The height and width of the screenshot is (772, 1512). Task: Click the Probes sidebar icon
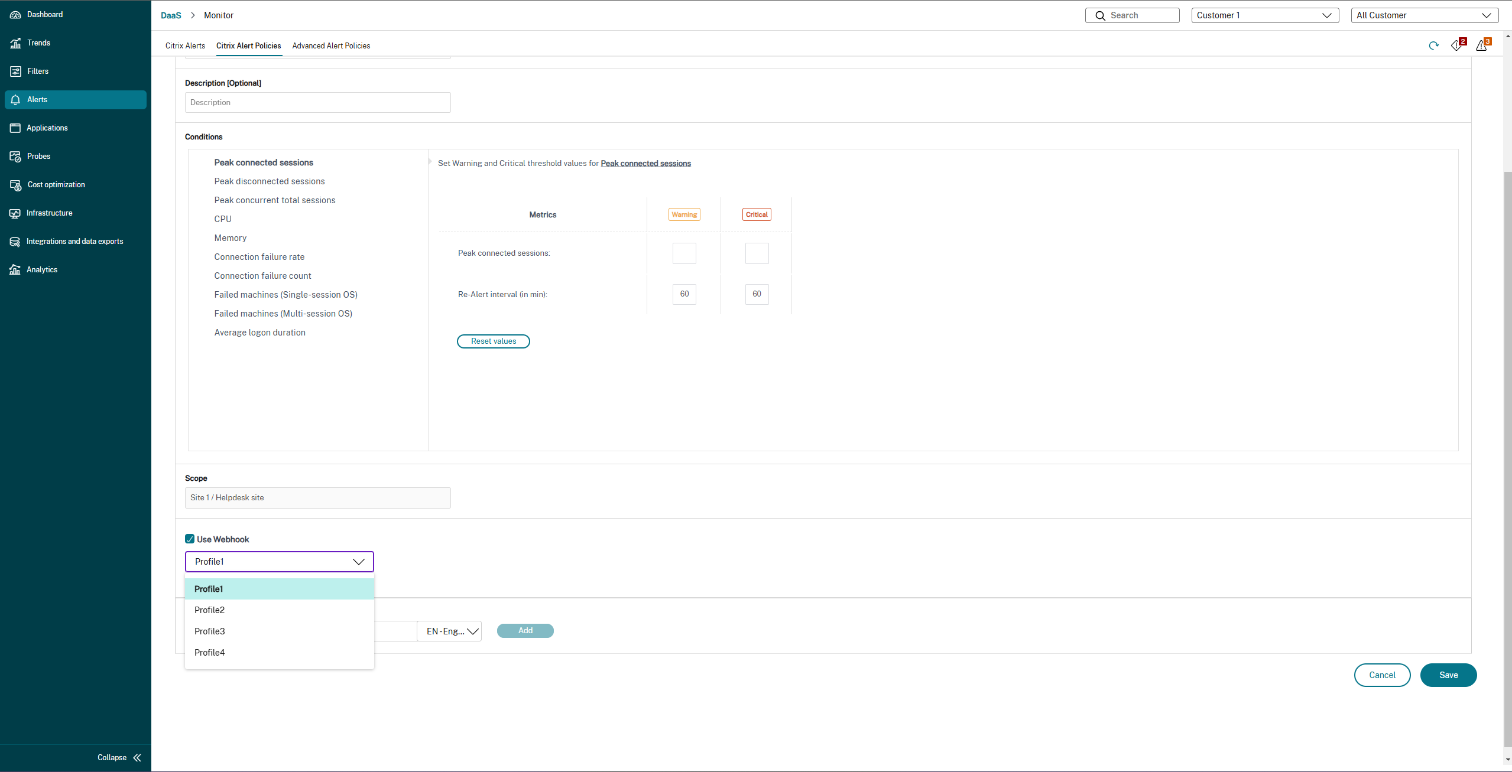[x=15, y=156]
